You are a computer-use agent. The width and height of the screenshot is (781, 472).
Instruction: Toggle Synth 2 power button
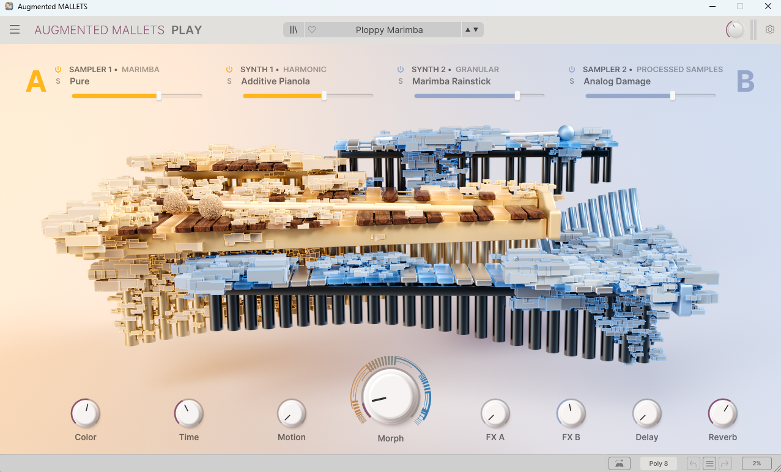pyautogui.click(x=401, y=70)
